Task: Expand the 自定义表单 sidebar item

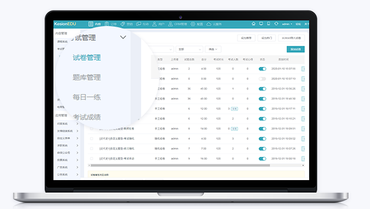Action: pos(77,138)
